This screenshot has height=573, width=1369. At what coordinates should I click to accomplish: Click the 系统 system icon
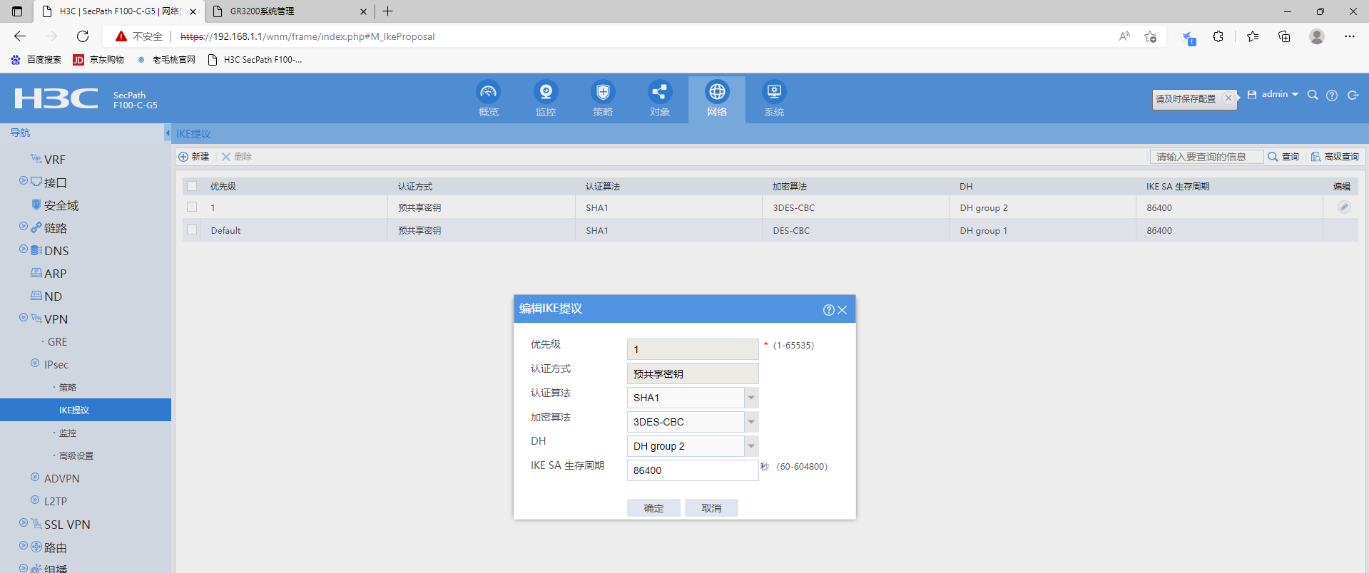(774, 93)
